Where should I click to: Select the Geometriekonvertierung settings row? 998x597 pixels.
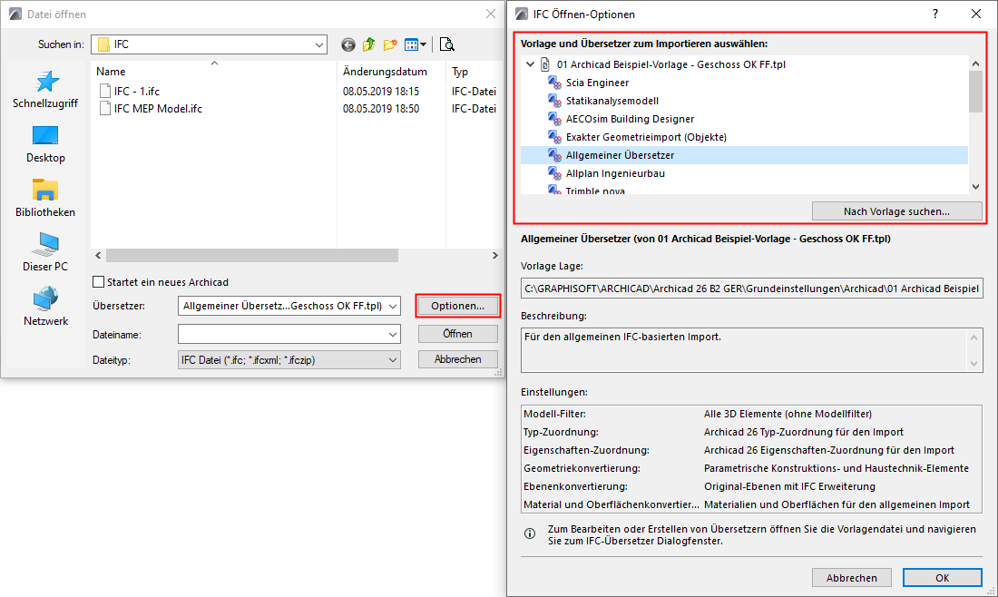[x=752, y=468]
